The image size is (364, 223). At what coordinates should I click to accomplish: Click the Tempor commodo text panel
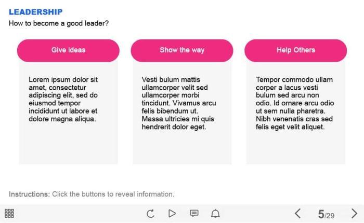click(x=294, y=103)
